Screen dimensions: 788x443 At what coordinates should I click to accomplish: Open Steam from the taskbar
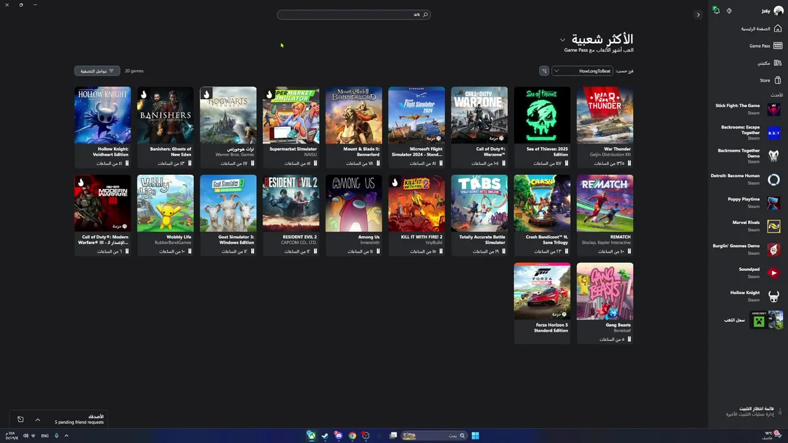click(x=325, y=436)
